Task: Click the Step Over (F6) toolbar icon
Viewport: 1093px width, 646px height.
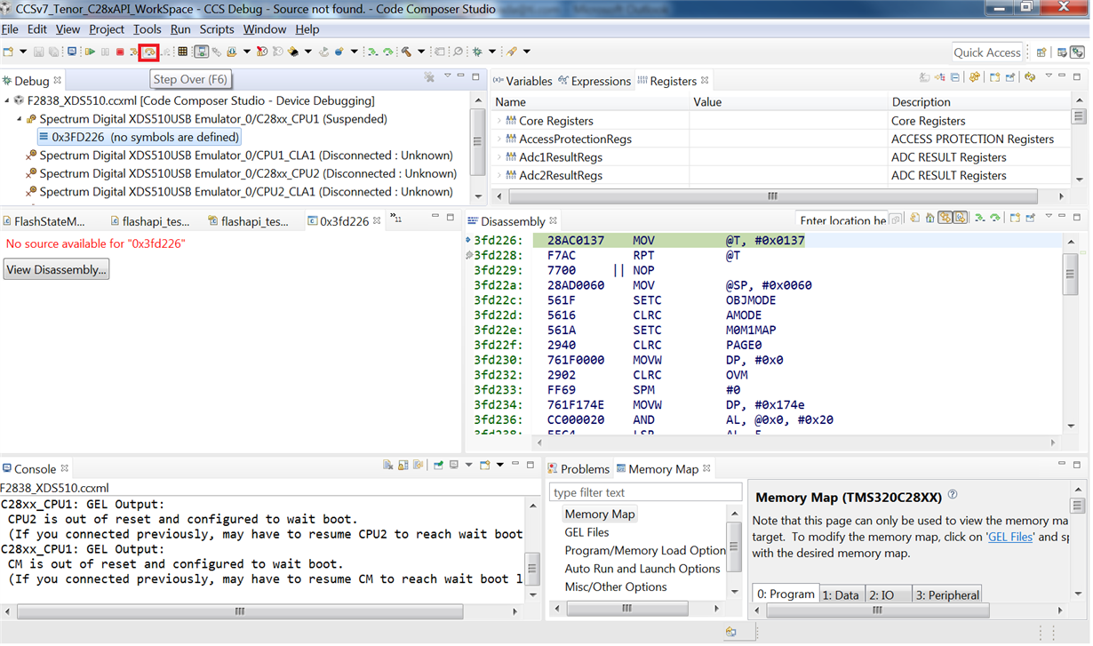Action: coord(148,52)
